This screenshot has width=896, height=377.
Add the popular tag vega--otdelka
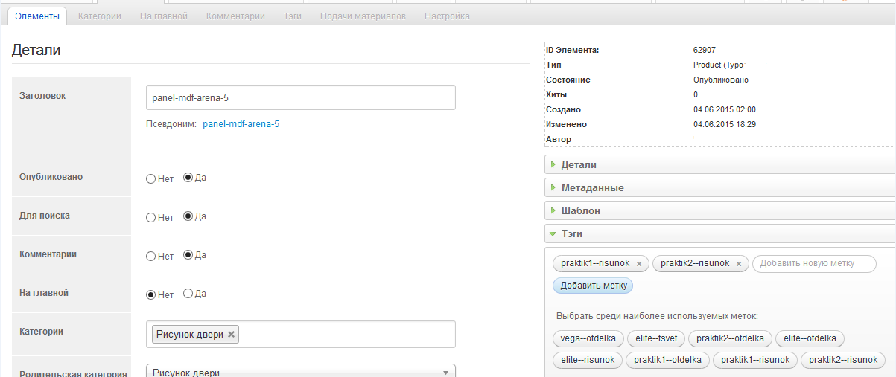[x=588, y=338]
